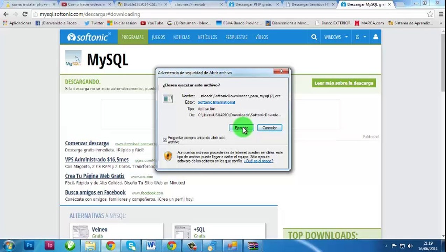The image size is (446, 252).
Task: Click the Cancelar button in the dialog
Action: point(269,128)
